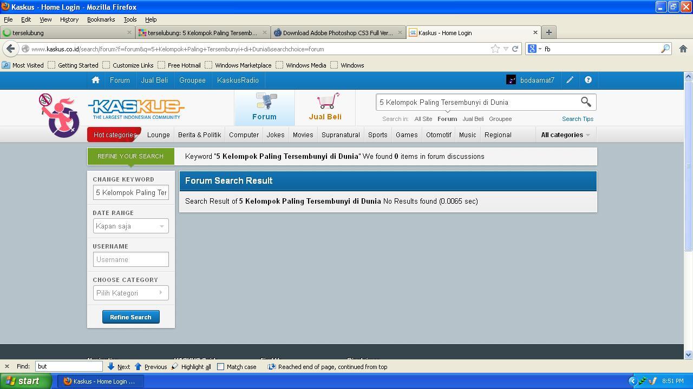693x389 pixels.
Task: Click the search bar magnifier icon
Action: pyautogui.click(x=665, y=49)
